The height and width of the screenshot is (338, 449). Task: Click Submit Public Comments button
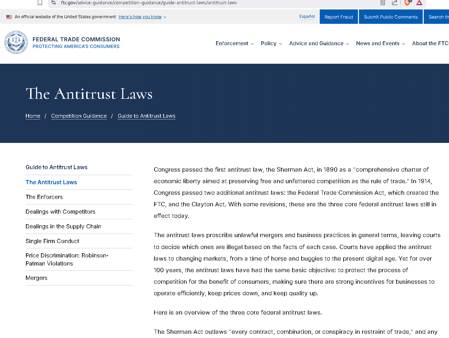click(x=391, y=17)
